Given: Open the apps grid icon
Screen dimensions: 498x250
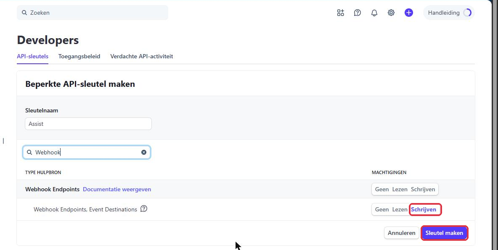Looking at the screenshot, I should pyautogui.click(x=340, y=13).
